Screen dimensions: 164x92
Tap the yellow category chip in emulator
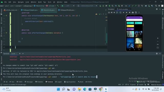point(130,26)
